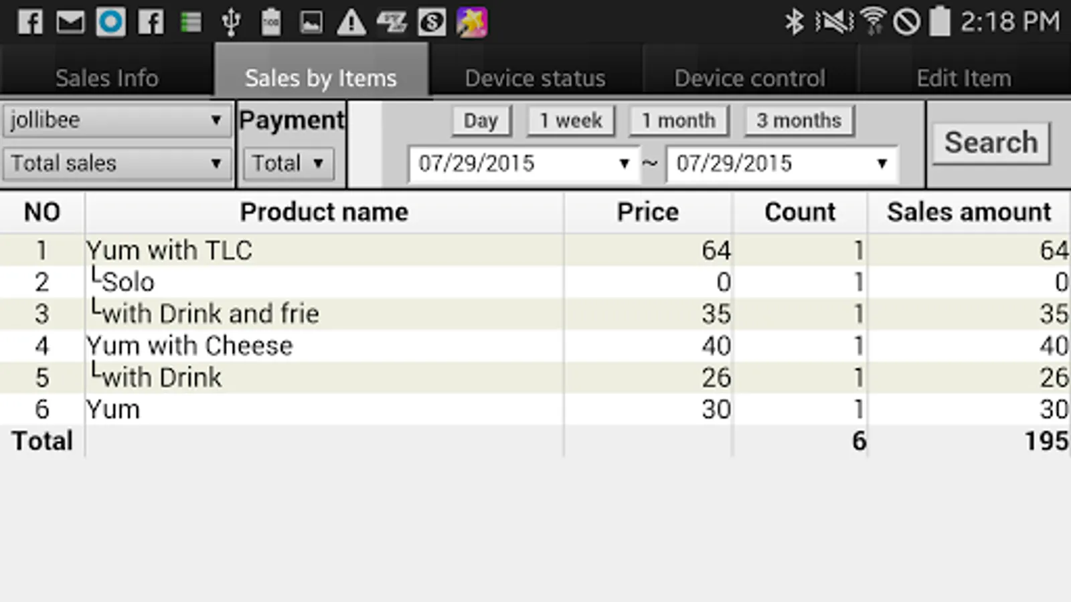The width and height of the screenshot is (1071, 602).
Task: Open the battery fully charged notification
Action: pyautogui.click(x=271, y=21)
